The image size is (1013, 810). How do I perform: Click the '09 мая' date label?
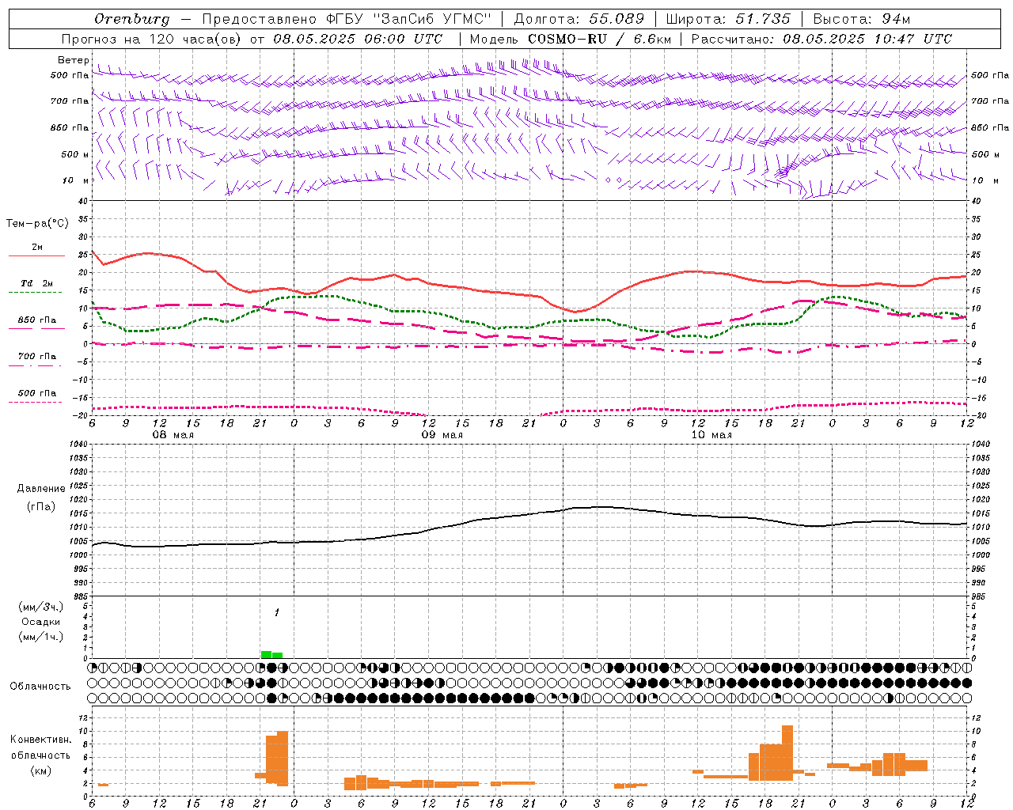pos(442,435)
